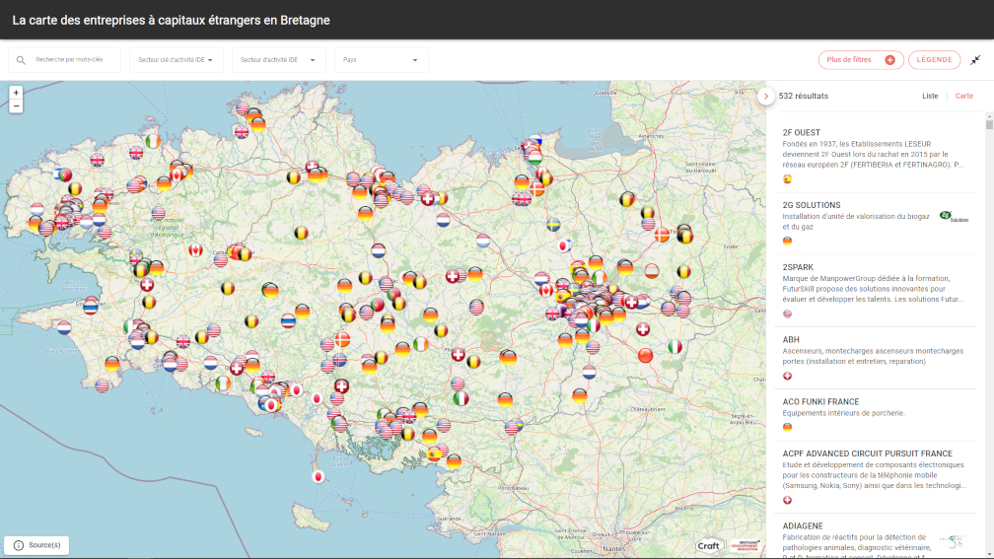
Task: Open the ACPF ADVANCED CIRCUIT PURSUIT FRANCE result
Action: coord(876,477)
